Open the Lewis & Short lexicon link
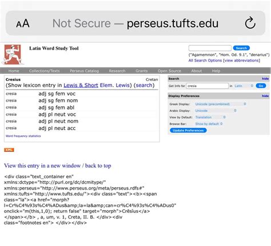The height and width of the screenshot is (246, 271). (x=81, y=85)
